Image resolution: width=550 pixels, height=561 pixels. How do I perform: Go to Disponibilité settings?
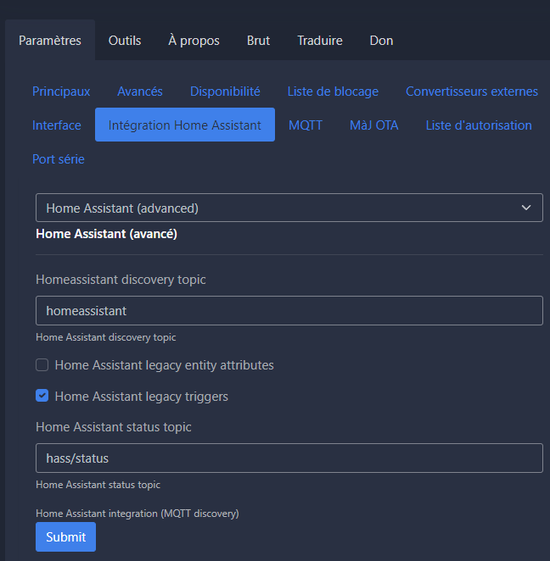coord(225,92)
